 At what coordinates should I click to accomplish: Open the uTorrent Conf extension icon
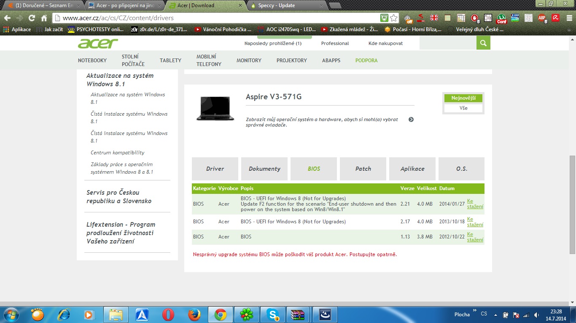pyautogui.click(x=501, y=19)
